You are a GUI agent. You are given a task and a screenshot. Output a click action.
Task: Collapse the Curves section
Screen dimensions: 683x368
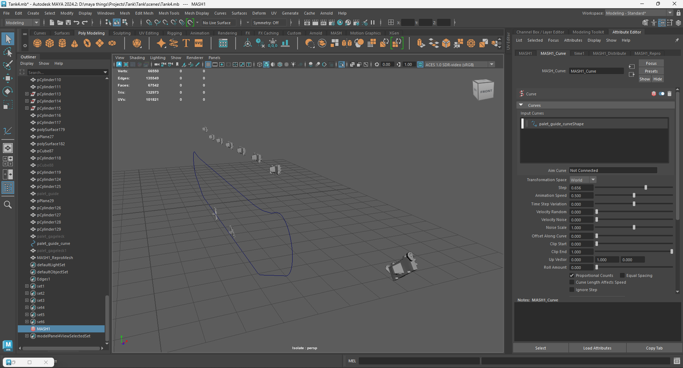pos(521,105)
